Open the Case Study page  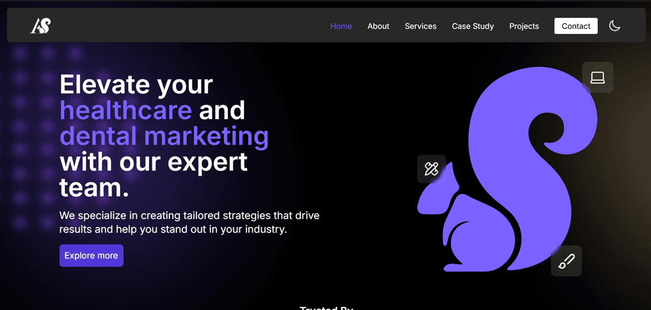point(473,26)
